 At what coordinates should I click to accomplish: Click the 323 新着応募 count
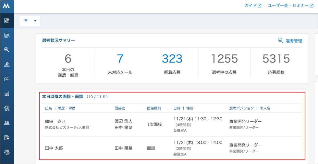[x=172, y=59]
